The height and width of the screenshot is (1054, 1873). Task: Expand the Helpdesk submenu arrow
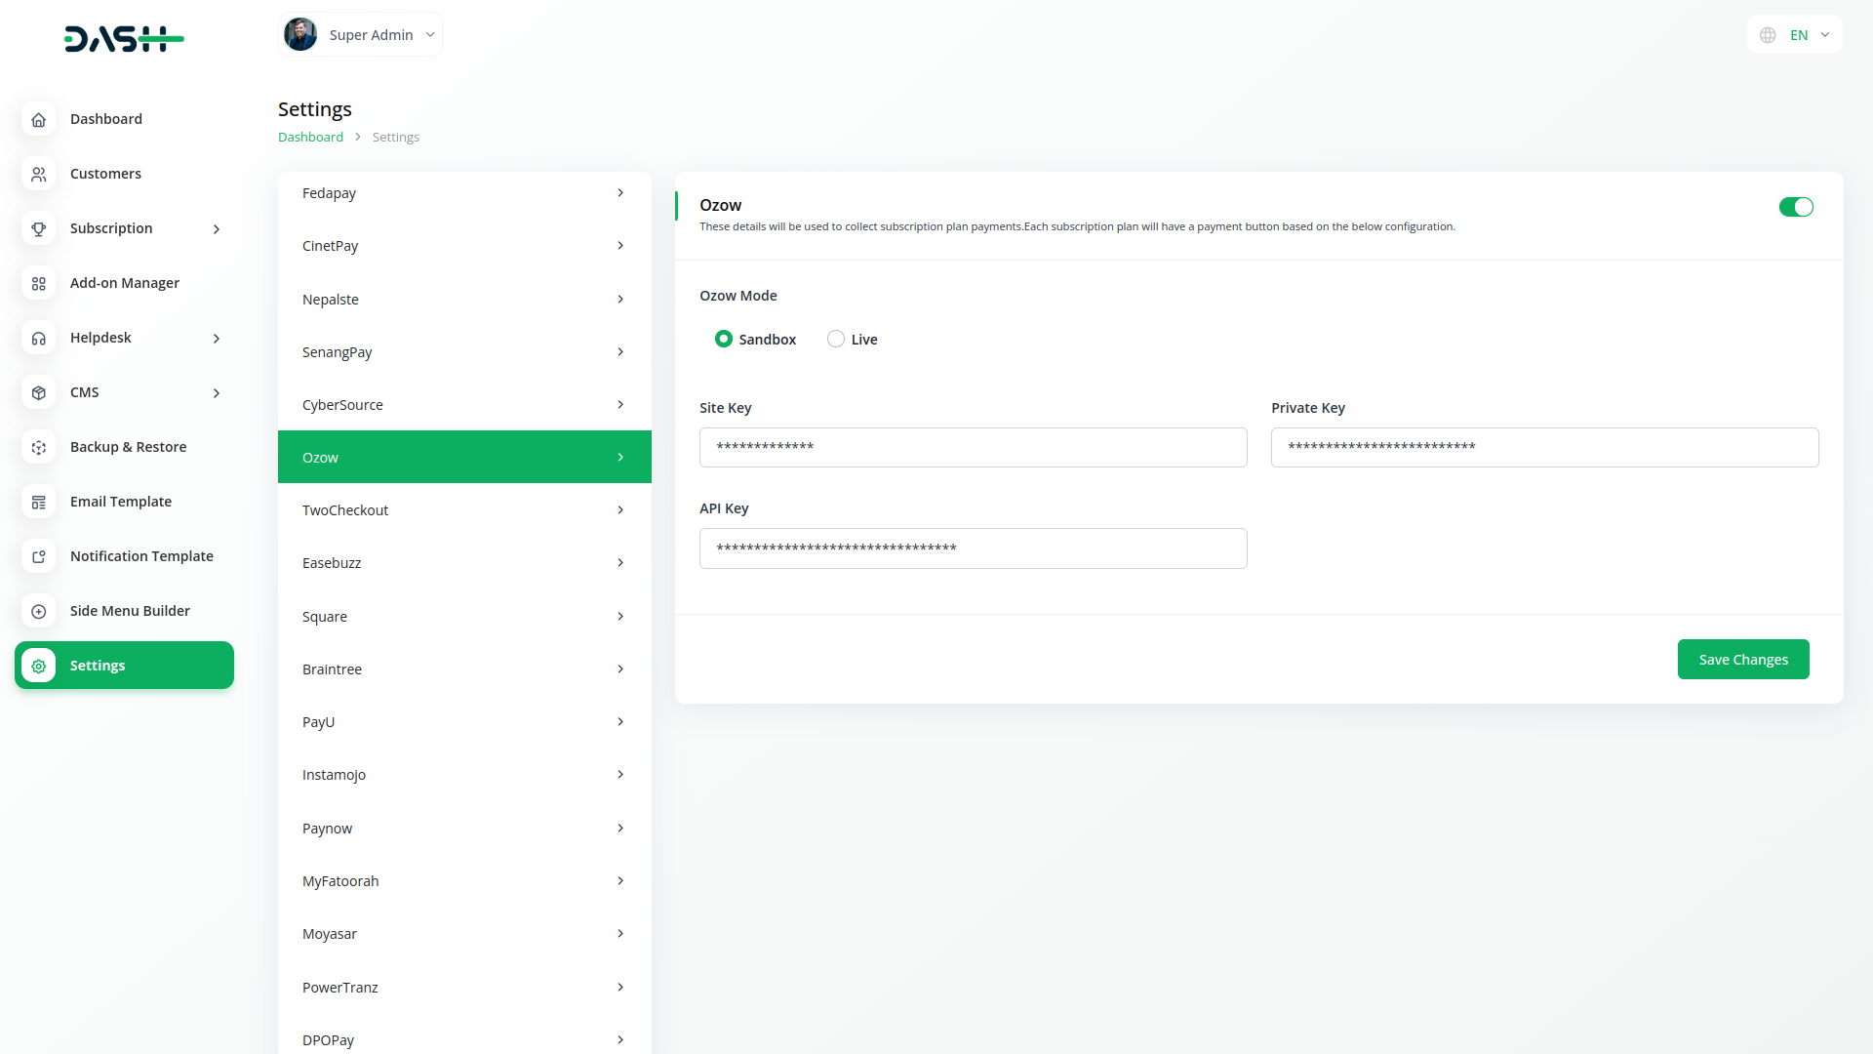pos(217,339)
